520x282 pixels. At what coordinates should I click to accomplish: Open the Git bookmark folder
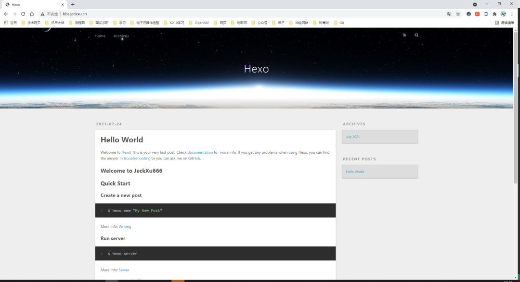pyautogui.click(x=339, y=23)
